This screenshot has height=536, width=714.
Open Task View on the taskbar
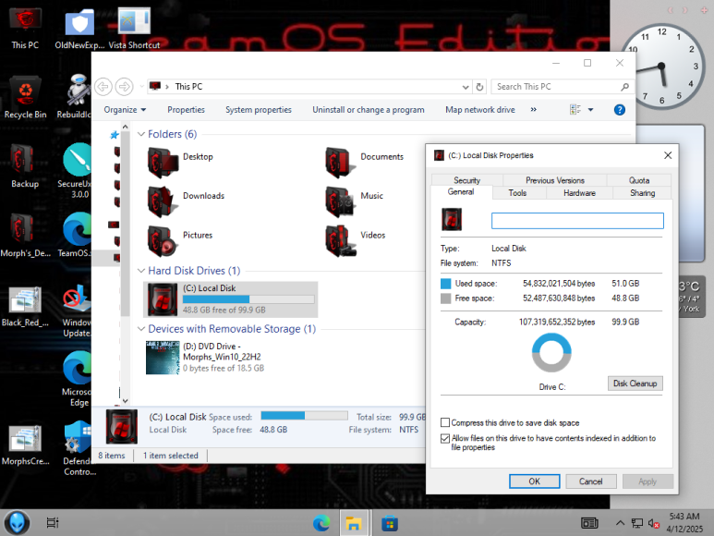53,523
